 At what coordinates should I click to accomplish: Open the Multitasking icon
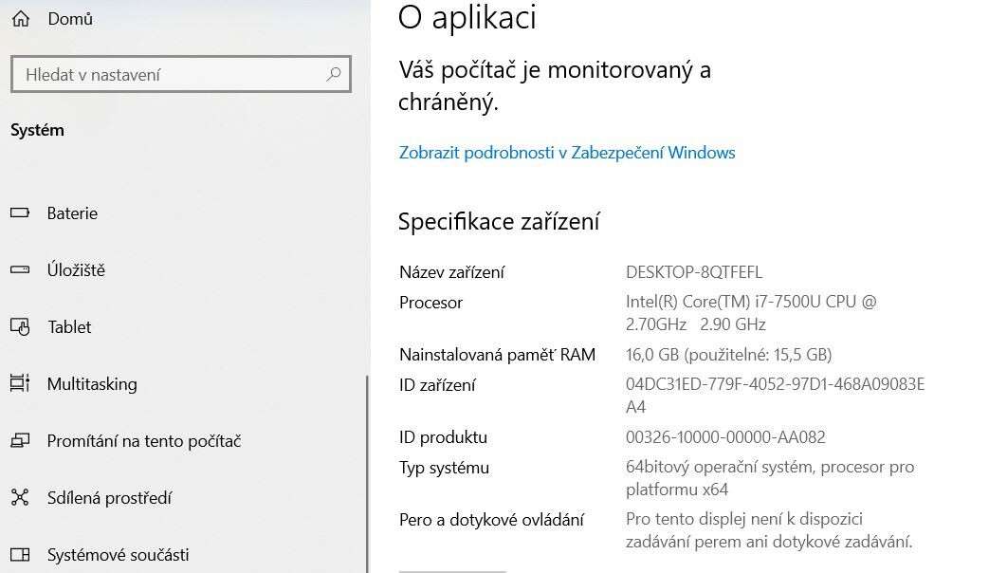pyautogui.click(x=20, y=383)
